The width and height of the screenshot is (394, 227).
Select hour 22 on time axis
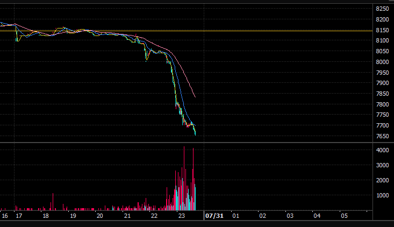tap(154, 216)
